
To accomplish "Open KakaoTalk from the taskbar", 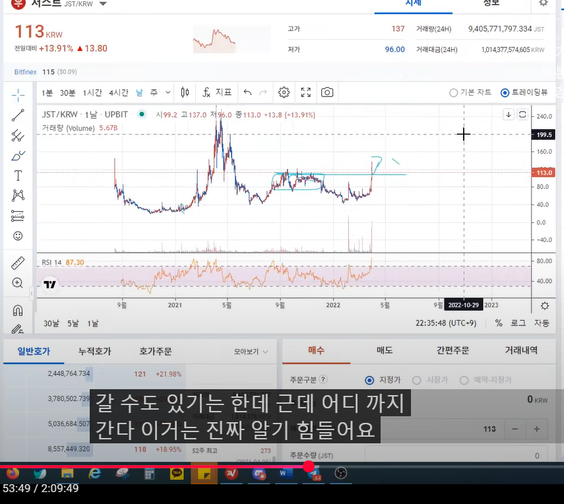I will tap(177, 474).
